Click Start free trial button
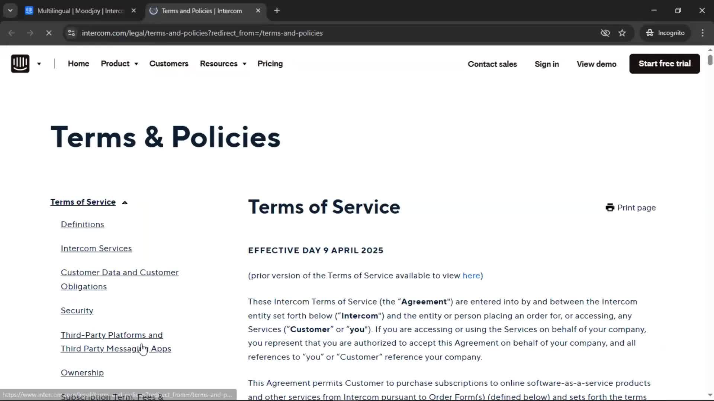Image resolution: width=714 pixels, height=401 pixels. 664,63
